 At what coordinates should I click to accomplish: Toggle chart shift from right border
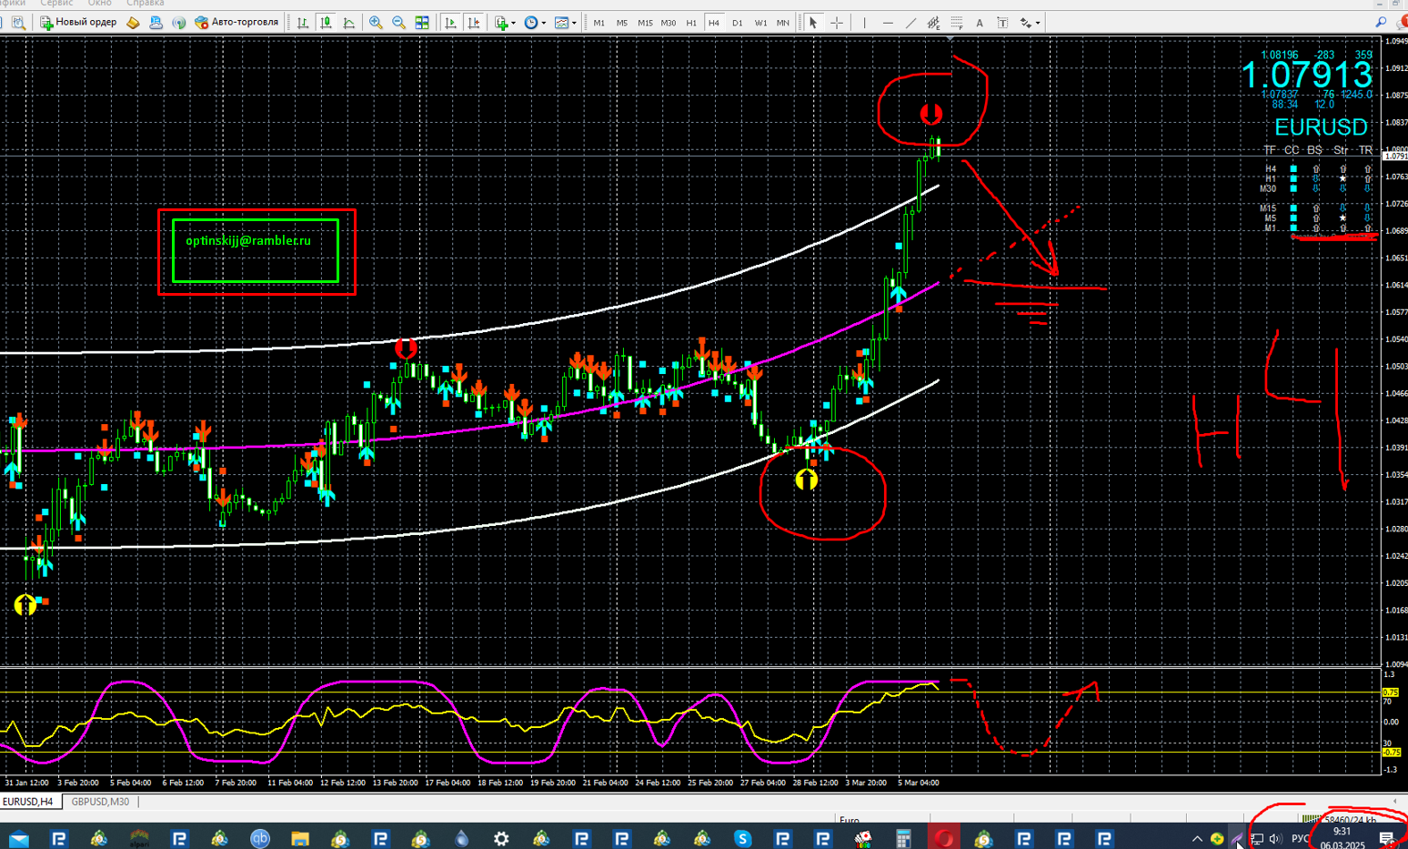tap(474, 23)
